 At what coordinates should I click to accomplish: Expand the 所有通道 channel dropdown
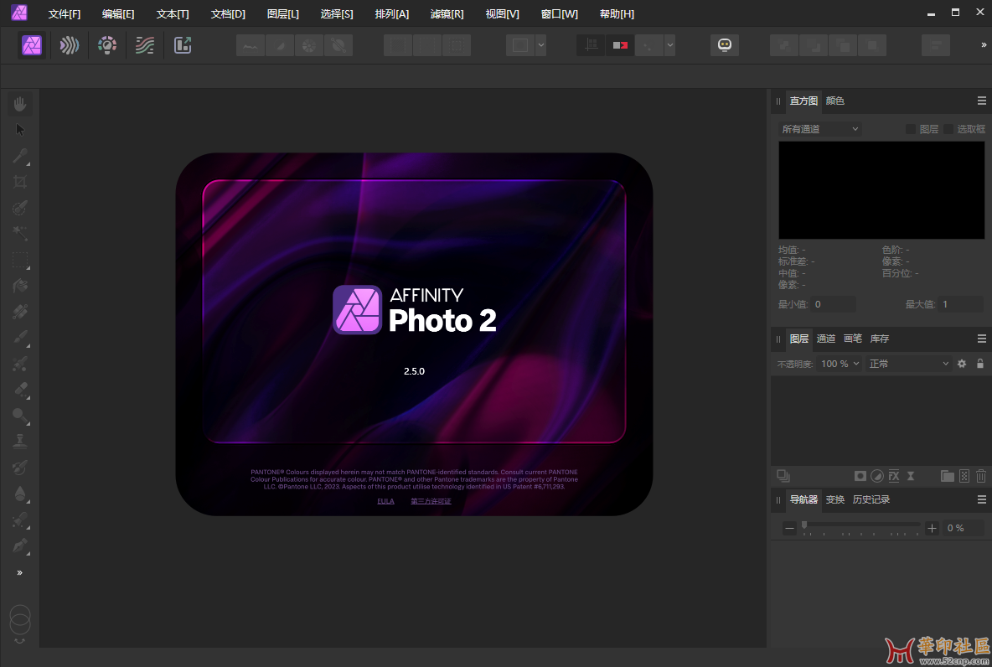[819, 129]
